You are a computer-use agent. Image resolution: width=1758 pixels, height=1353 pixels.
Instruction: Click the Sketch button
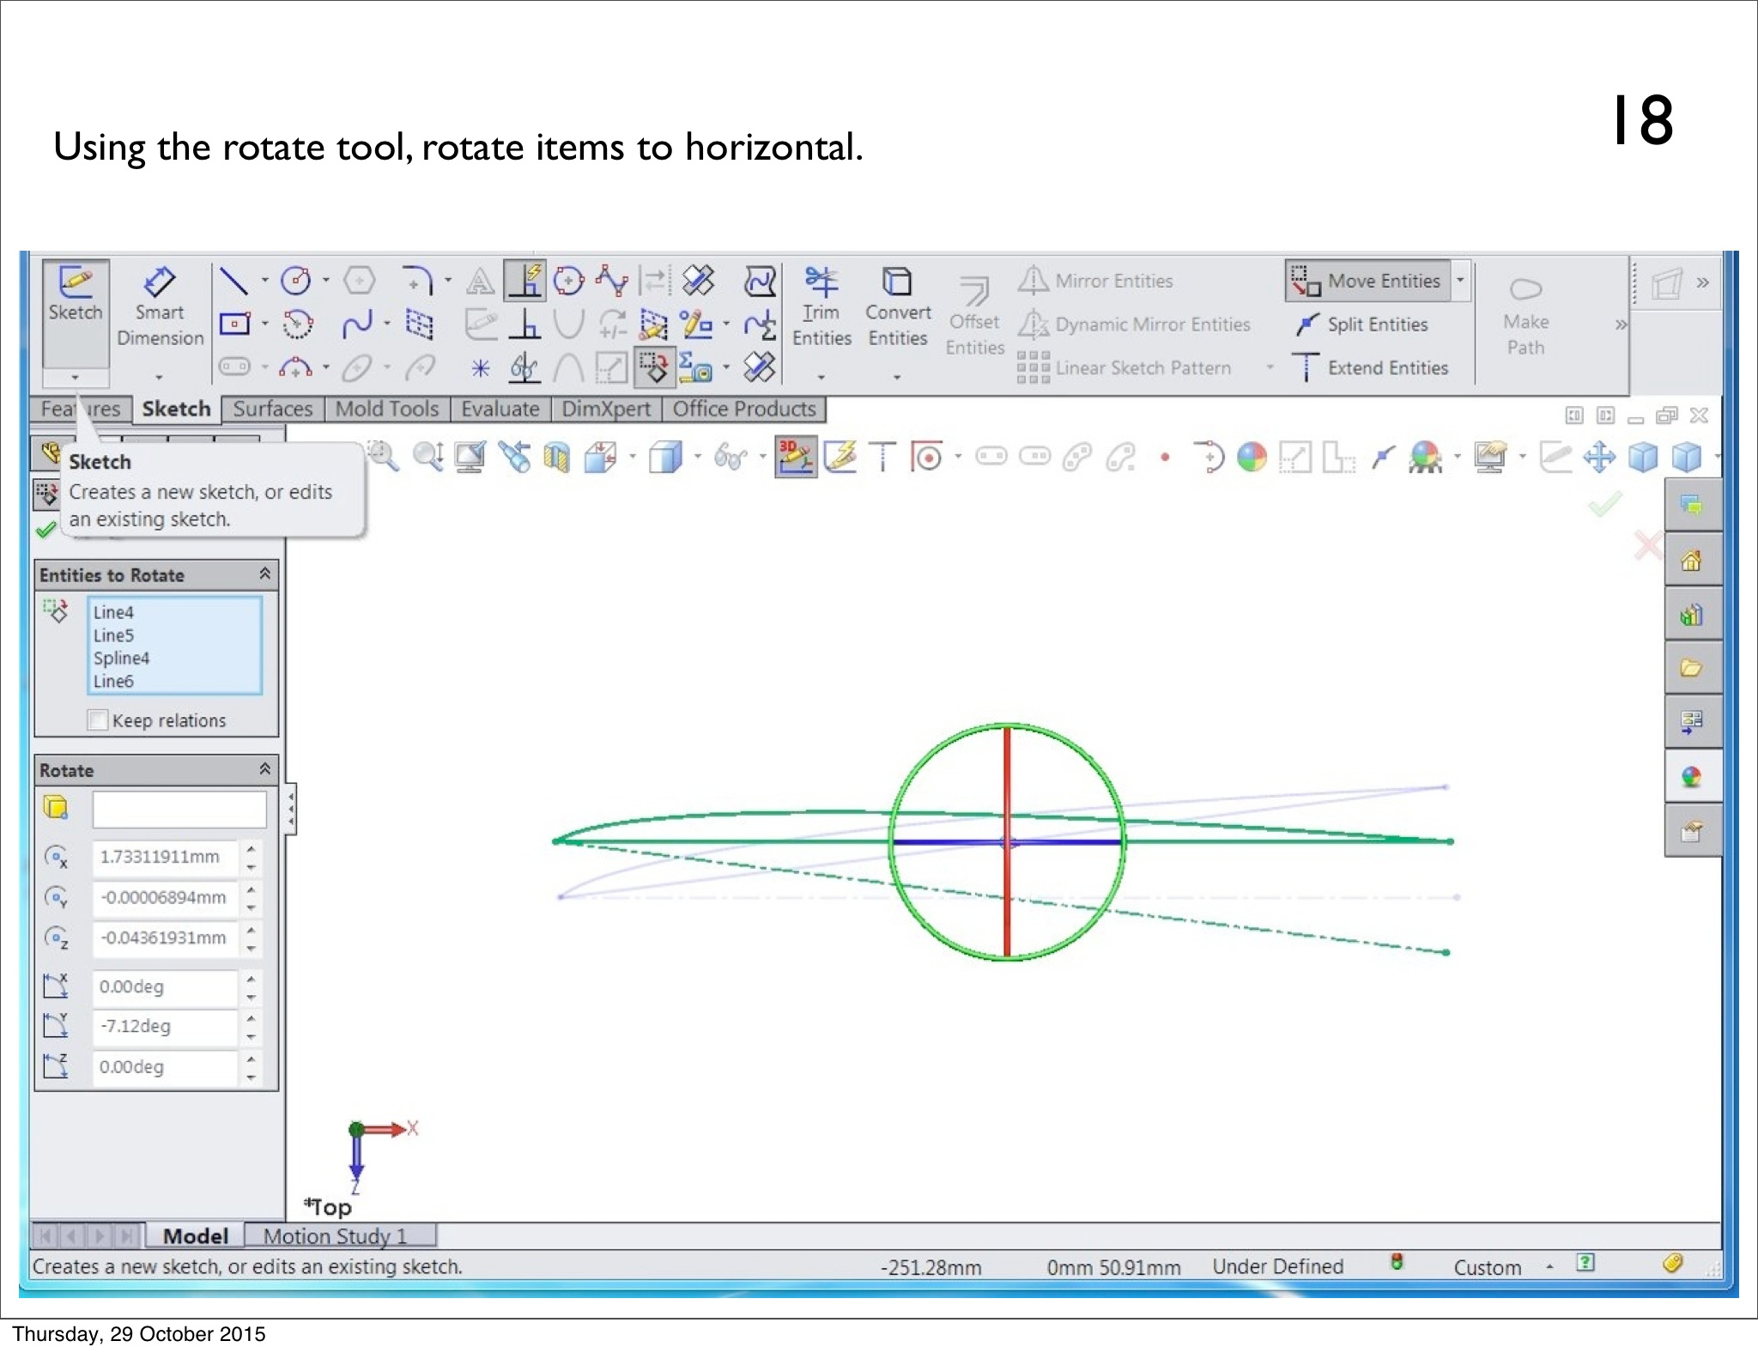tap(76, 295)
